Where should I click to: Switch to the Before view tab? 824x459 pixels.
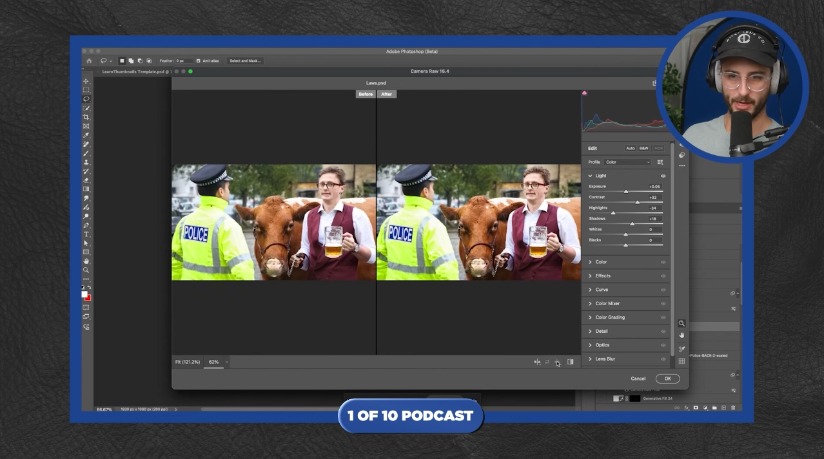(x=366, y=94)
